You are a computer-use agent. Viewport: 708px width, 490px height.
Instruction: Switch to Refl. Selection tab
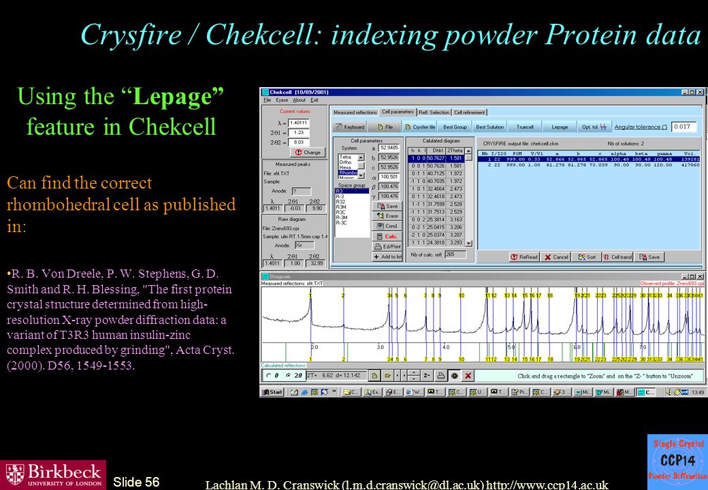[434, 112]
